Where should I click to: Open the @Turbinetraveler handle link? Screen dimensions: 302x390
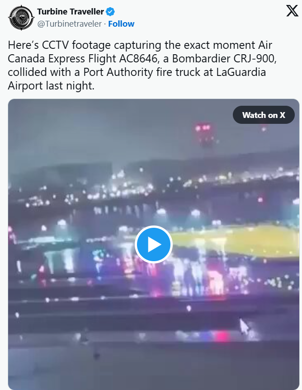tap(70, 24)
